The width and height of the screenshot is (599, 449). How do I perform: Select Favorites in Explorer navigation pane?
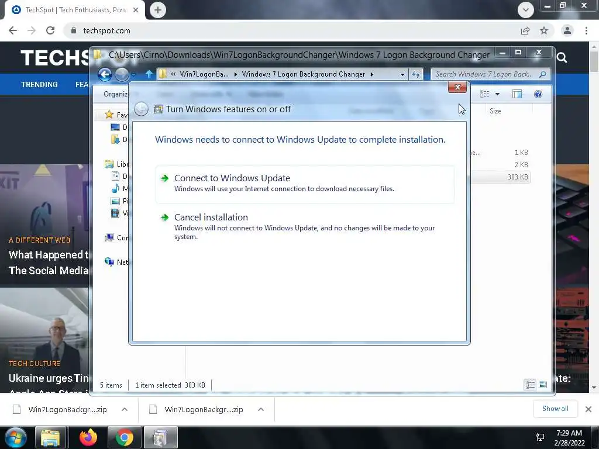click(116, 115)
